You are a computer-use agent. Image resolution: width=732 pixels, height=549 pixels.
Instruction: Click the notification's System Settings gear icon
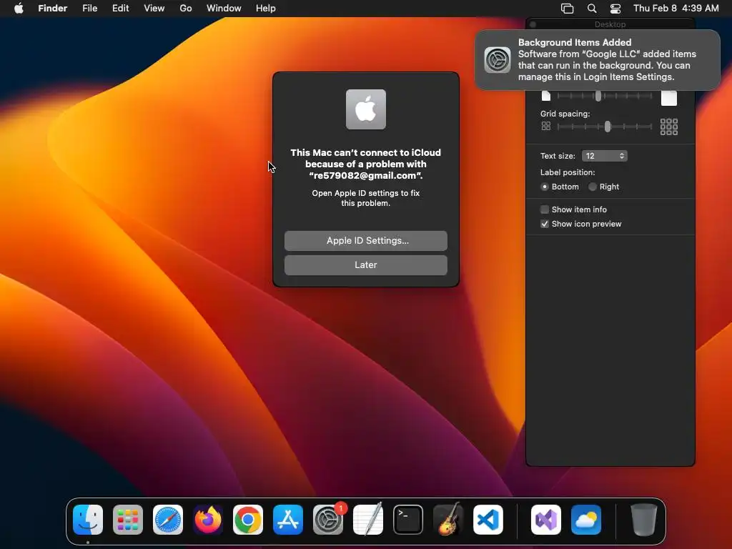pyautogui.click(x=498, y=60)
